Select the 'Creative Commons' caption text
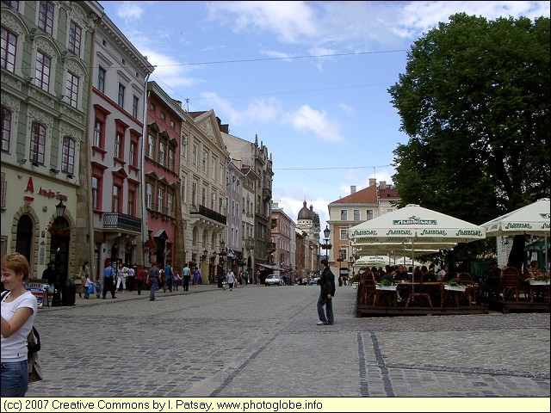The image size is (551, 413). click(x=102, y=405)
